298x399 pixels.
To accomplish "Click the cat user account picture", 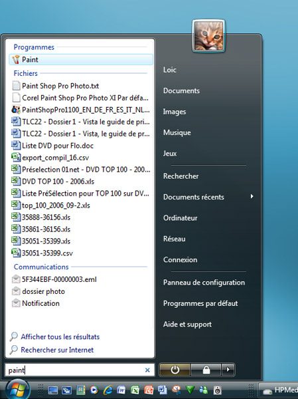I will [208, 36].
